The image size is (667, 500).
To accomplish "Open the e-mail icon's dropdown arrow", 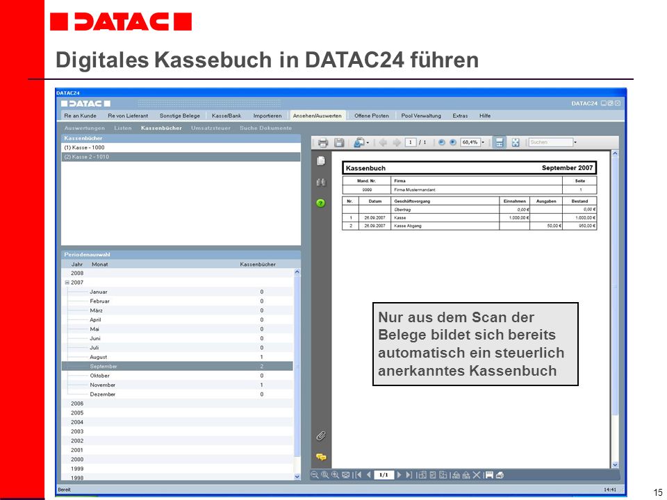I will click(x=368, y=143).
